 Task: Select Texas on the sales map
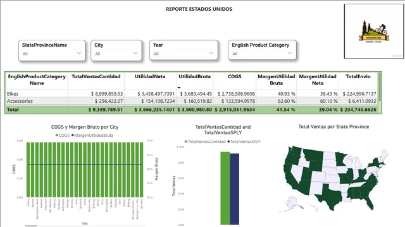pyautogui.click(x=330, y=197)
